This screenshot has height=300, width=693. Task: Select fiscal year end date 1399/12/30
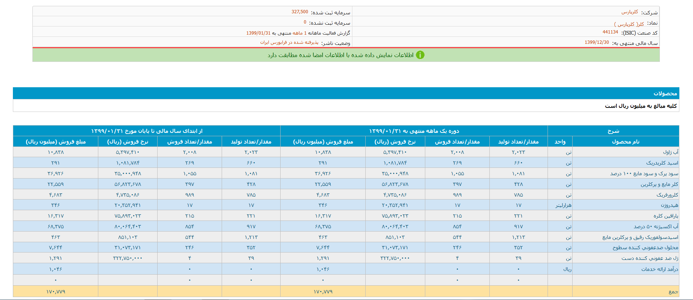pyautogui.click(x=597, y=43)
